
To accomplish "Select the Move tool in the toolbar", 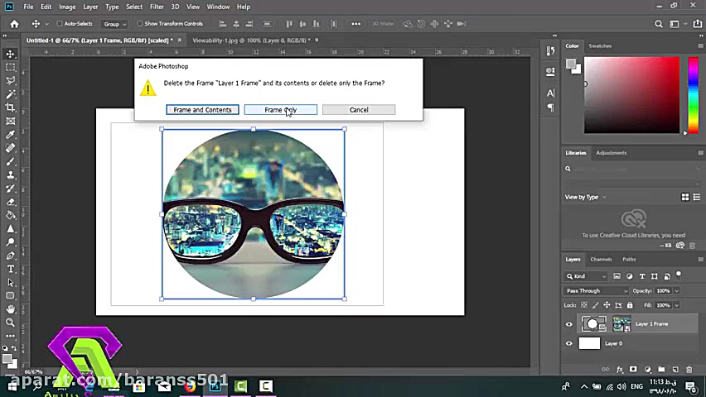I will tap(11, 54).
